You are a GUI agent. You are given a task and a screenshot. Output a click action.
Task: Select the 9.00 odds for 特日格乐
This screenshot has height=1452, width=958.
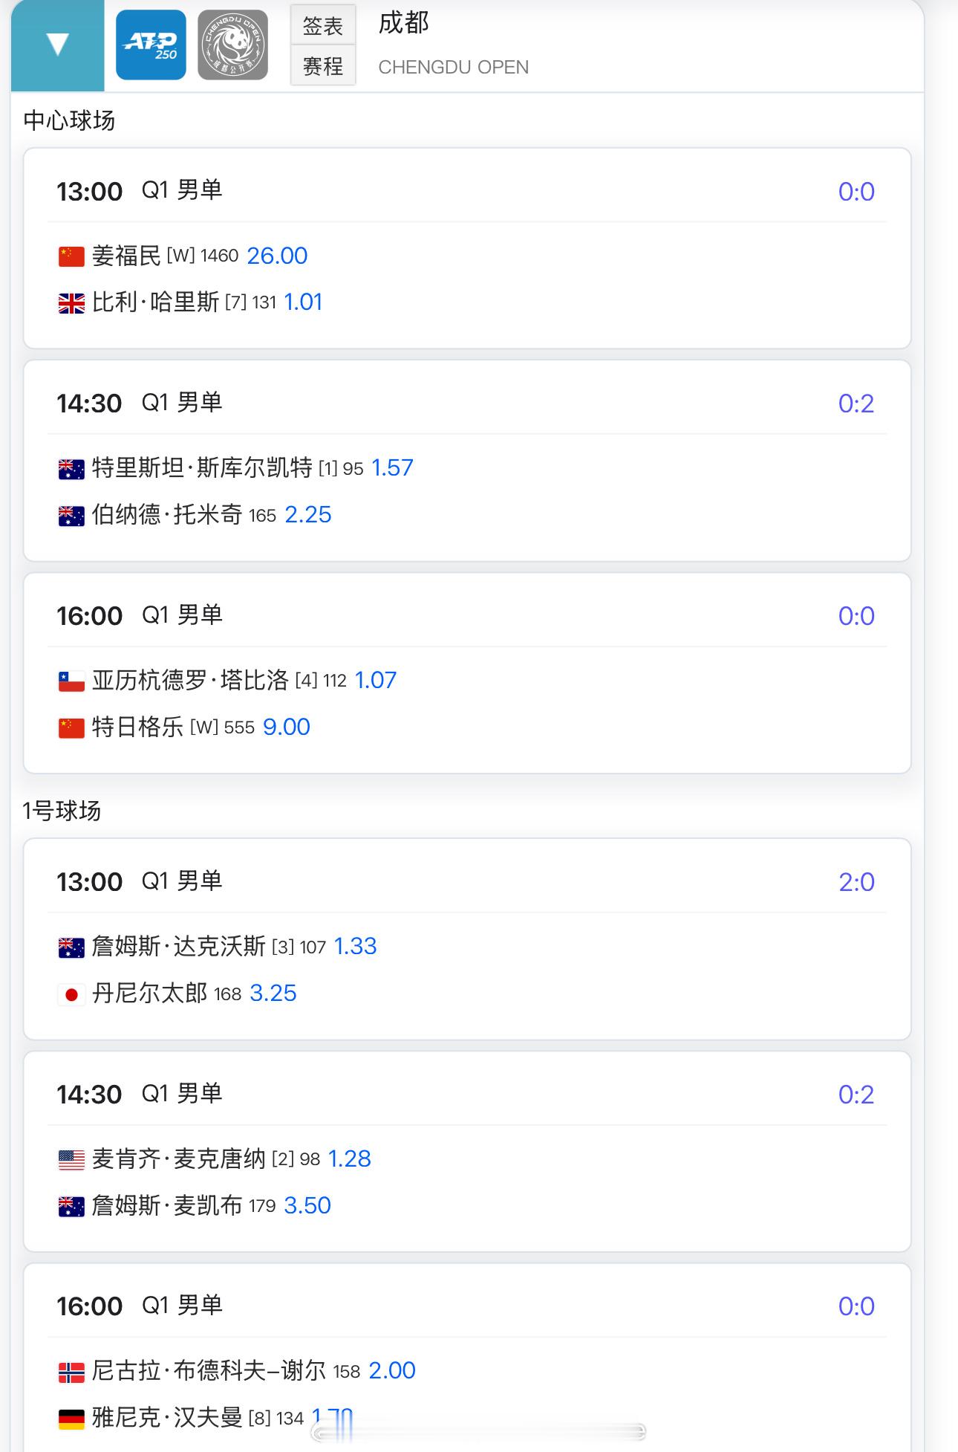point(287,727)
